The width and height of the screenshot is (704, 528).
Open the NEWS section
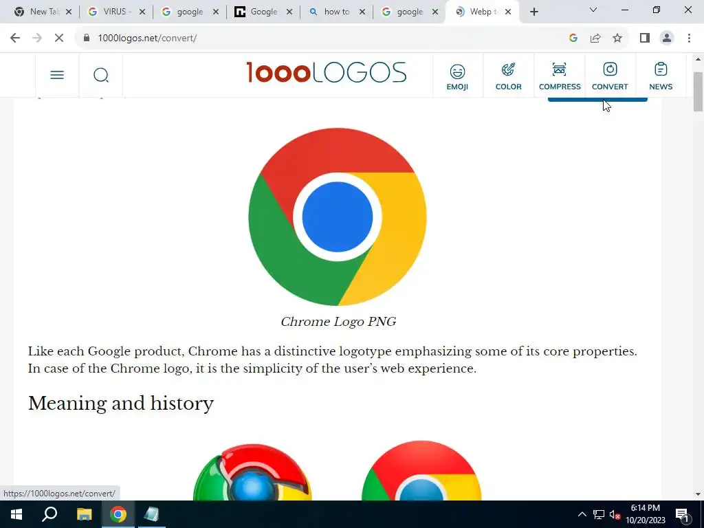pyautogui.click(x=661, y=77)
